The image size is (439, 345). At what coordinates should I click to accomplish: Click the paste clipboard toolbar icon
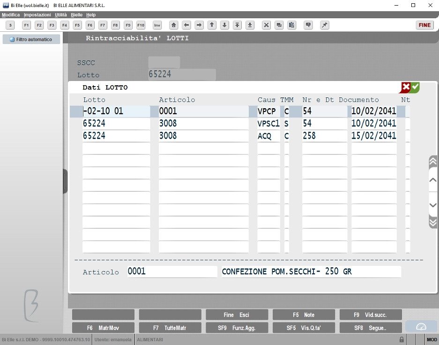point(291,25)
